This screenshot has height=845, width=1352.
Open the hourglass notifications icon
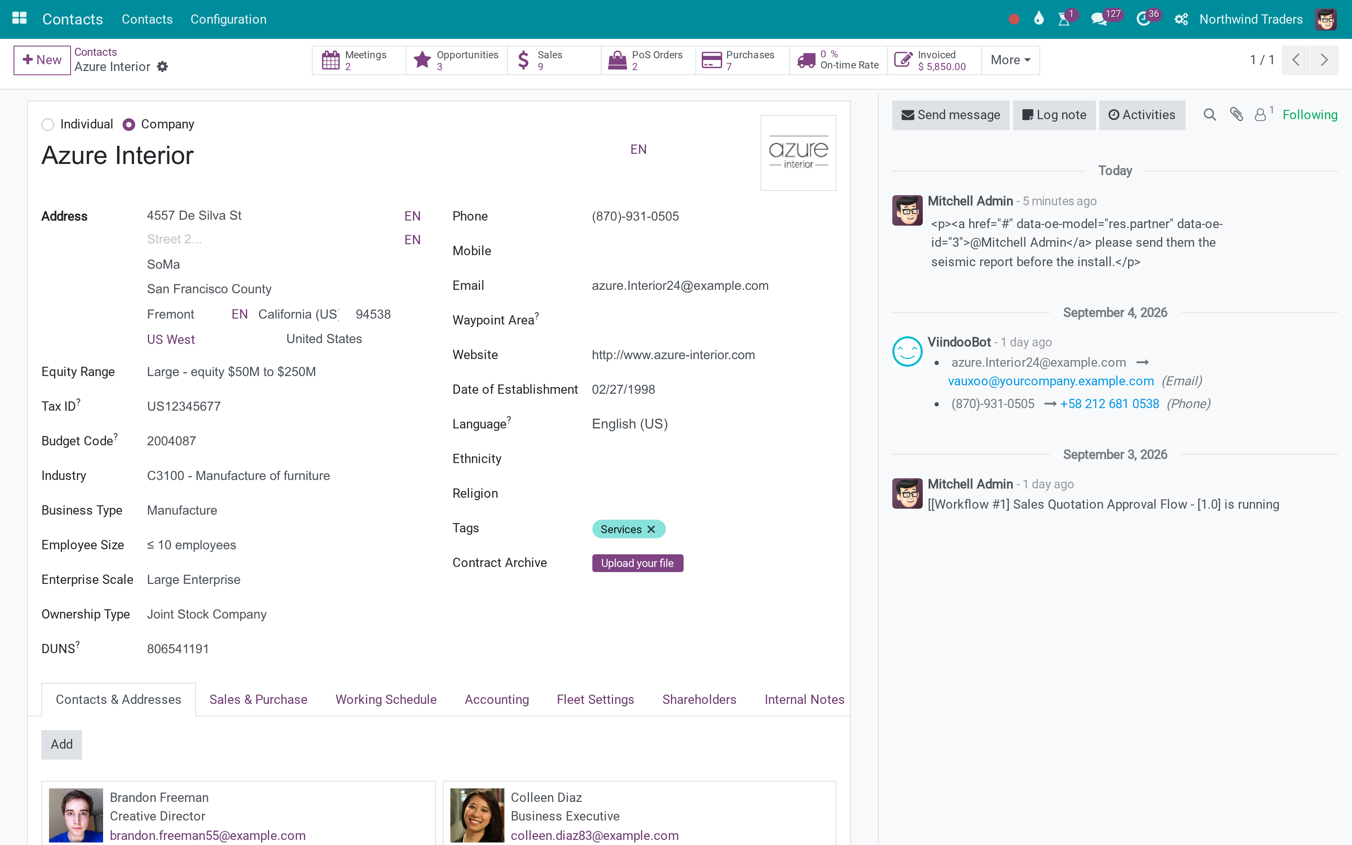pos(1064,19)
